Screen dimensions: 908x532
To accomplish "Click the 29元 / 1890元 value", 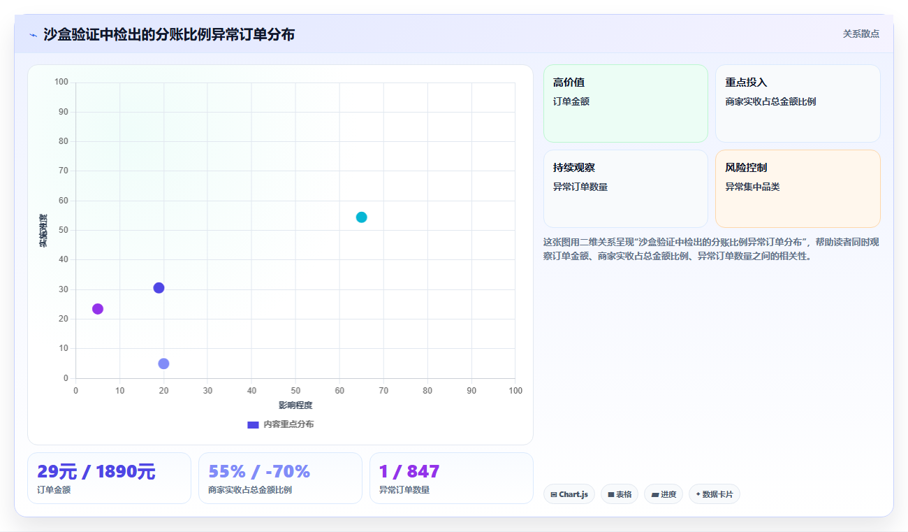I will 96,472.
